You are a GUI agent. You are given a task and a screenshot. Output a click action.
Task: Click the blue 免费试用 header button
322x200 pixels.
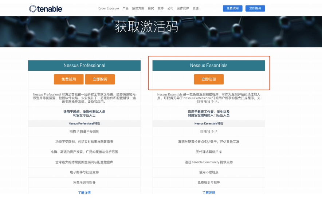pos(232,8)
